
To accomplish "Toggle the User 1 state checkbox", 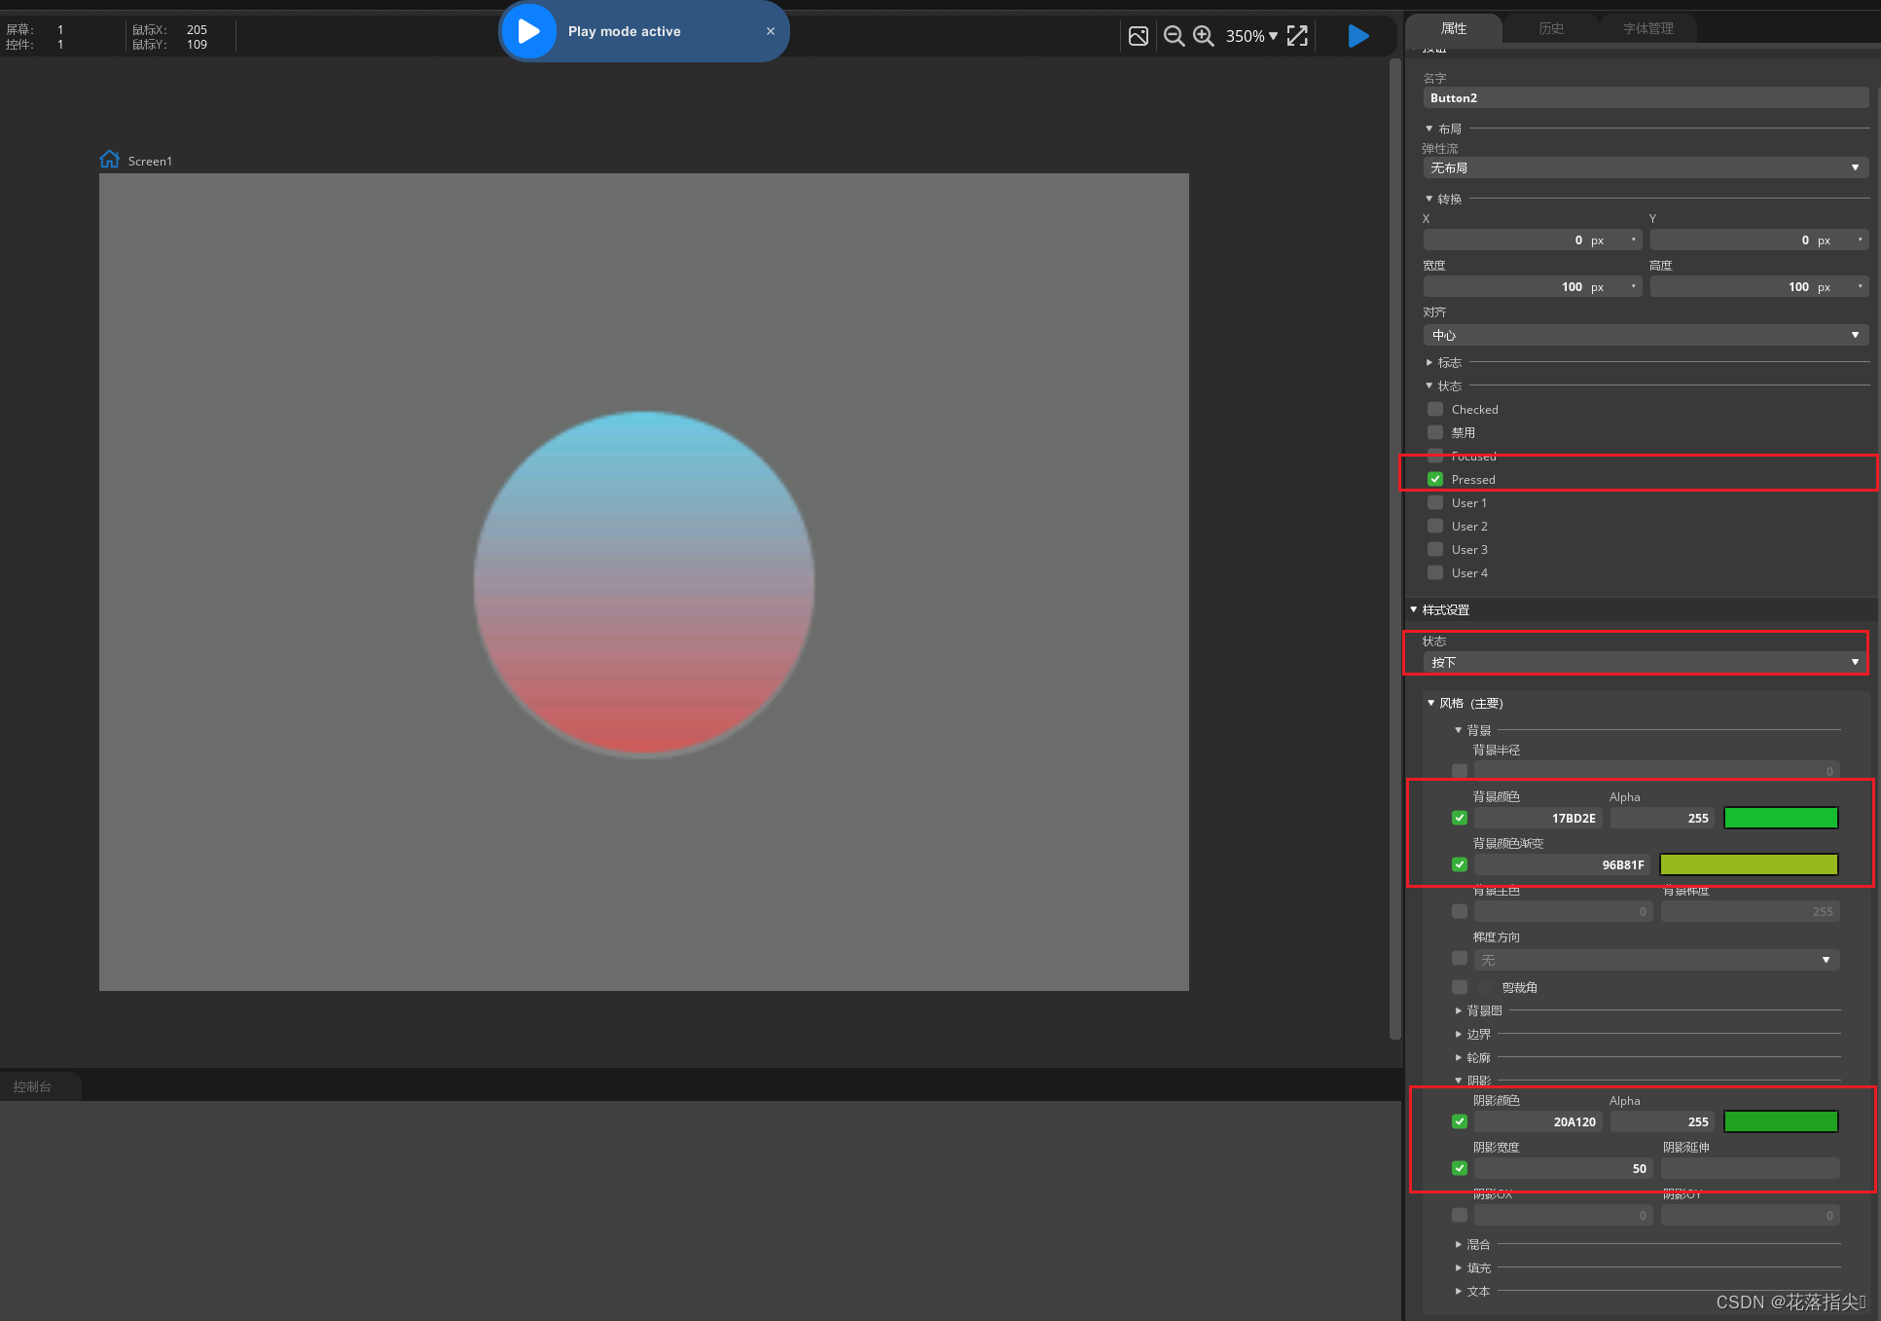I will (x=1435, y=502).
